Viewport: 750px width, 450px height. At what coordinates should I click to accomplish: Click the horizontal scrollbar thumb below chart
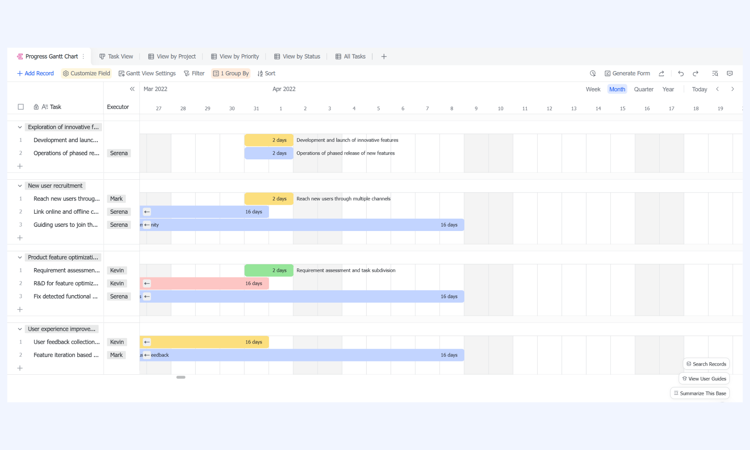[x=181, y=377]
